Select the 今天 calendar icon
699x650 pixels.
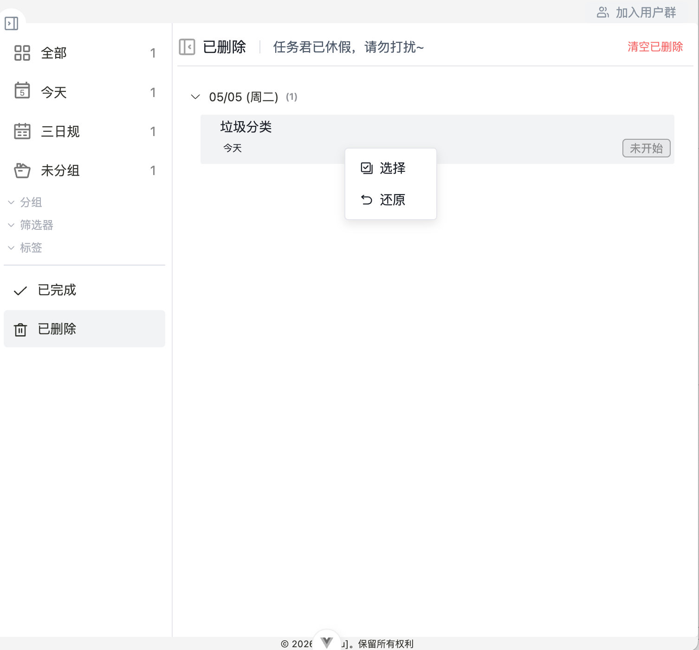[x=22, y=91]
